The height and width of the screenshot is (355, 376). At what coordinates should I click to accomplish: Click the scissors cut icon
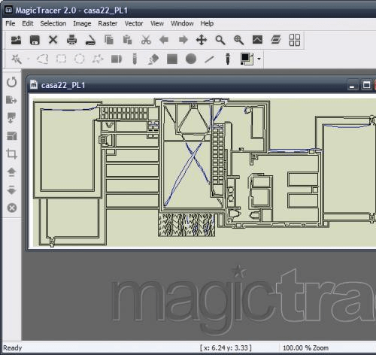[146, 40]
